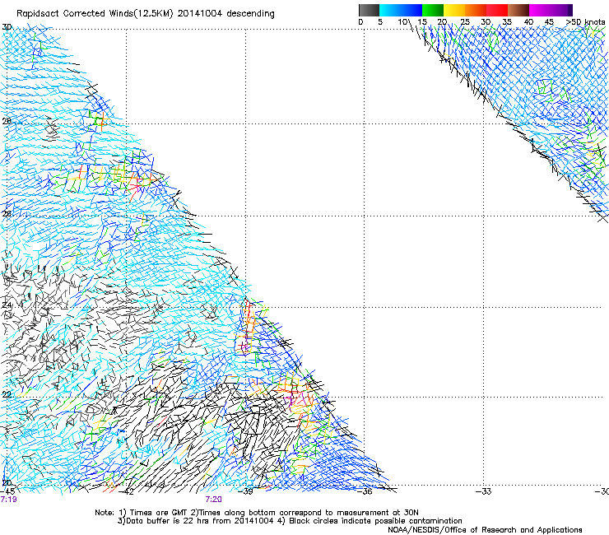Viewport: 609px width, 535px height.
Task: Select the purple '7:20' time label
Action: click(214, 500)
